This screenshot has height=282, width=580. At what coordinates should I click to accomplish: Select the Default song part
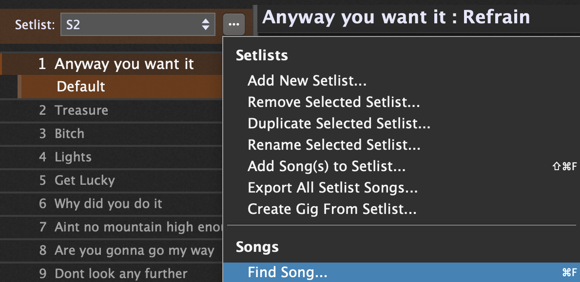81,87
